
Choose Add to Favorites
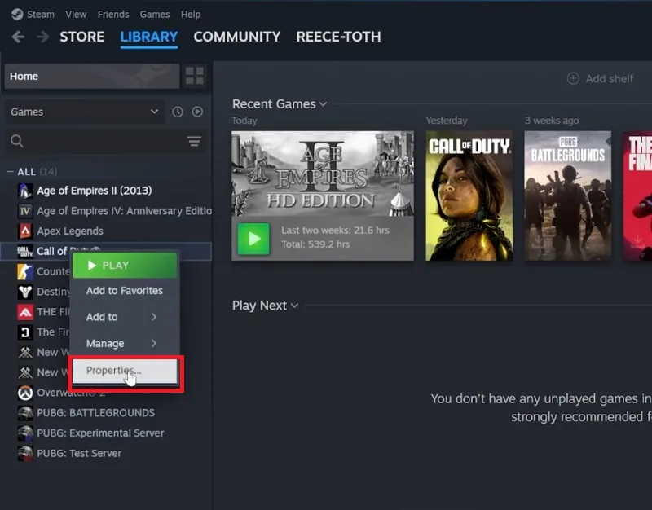click(x=126, y=291)
